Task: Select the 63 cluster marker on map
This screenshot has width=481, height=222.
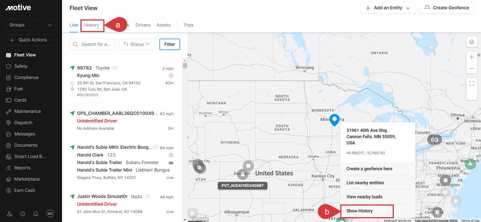Action: [434, 140]
